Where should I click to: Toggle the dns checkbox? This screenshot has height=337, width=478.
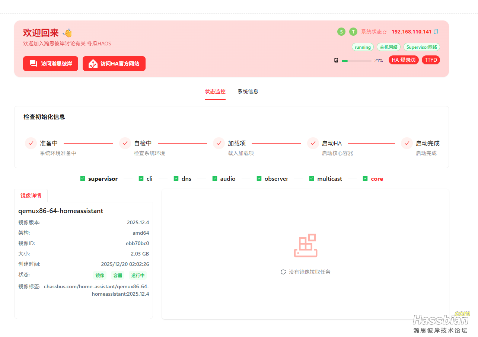click(176, 179)
